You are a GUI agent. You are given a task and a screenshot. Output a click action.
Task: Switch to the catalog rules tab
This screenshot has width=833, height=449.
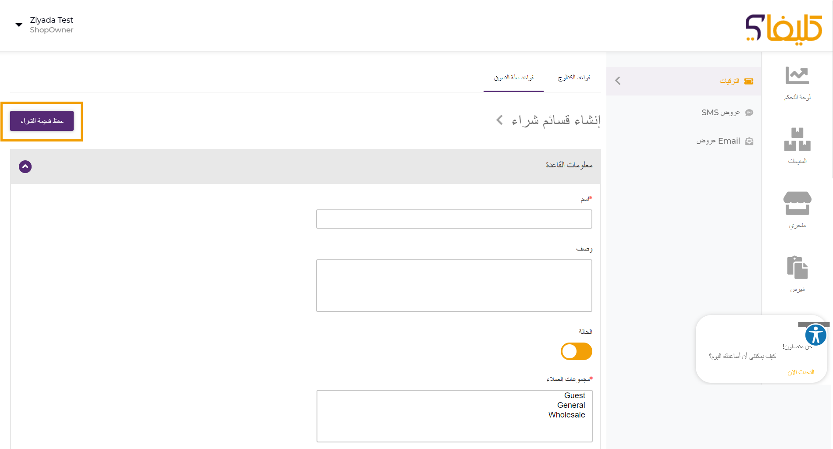click(x=574, y=78)
